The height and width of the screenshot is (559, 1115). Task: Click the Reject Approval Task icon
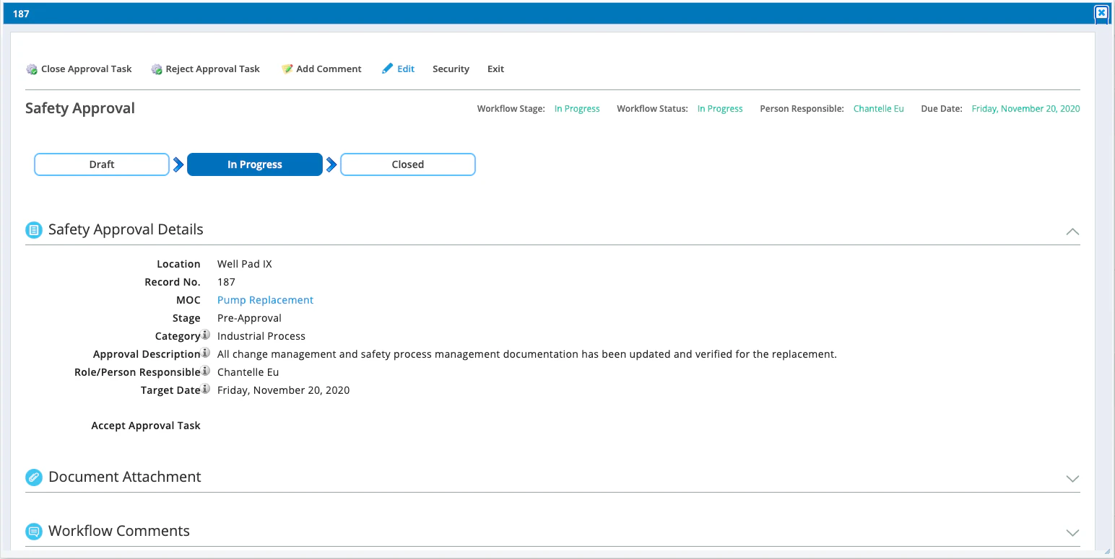(156, 69)
